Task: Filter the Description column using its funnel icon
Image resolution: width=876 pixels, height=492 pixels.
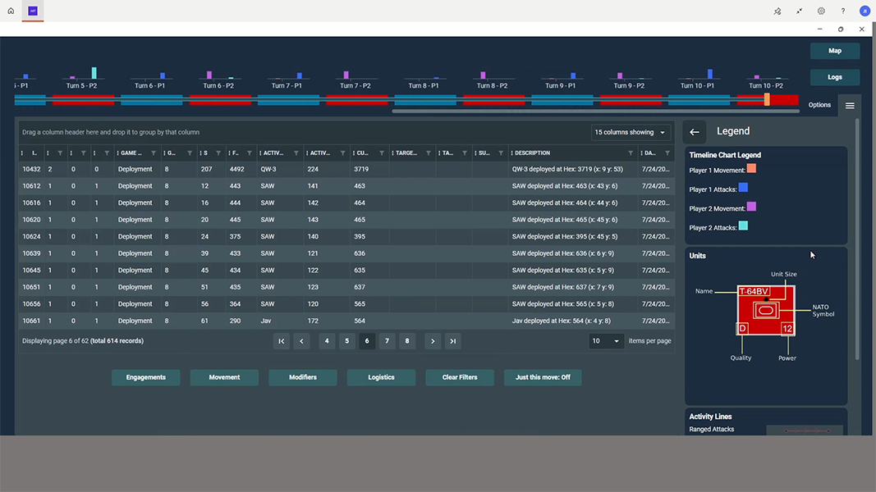Action: [x=631, y=153]
